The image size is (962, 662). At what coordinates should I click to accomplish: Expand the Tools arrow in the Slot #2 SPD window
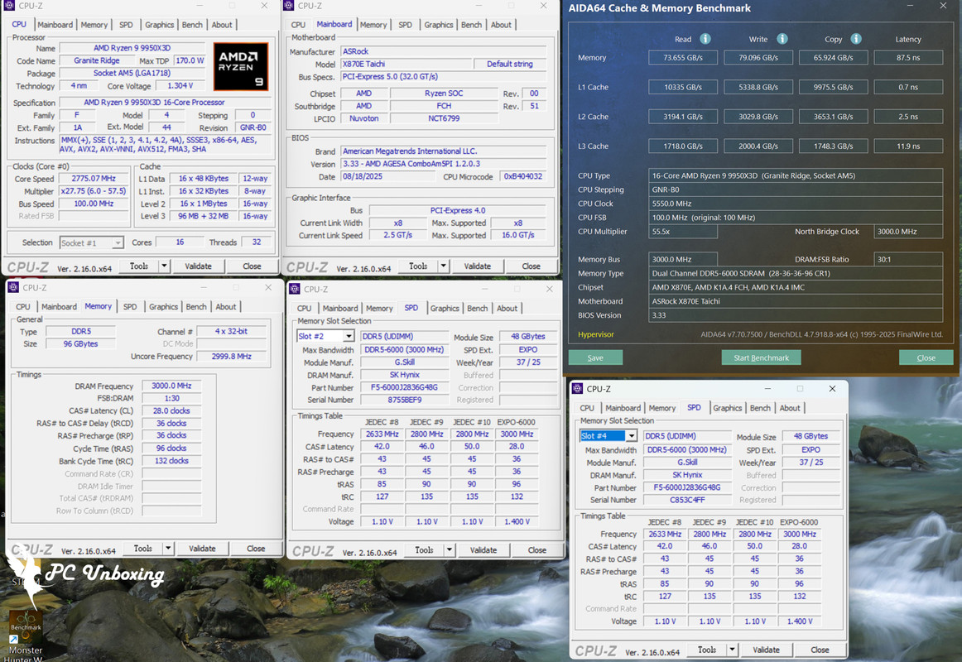click(x=449, y=550)
